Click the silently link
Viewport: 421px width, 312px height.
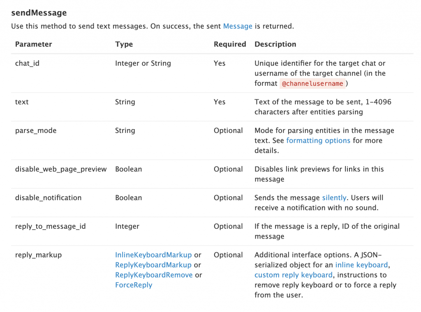tap(334, 198)
